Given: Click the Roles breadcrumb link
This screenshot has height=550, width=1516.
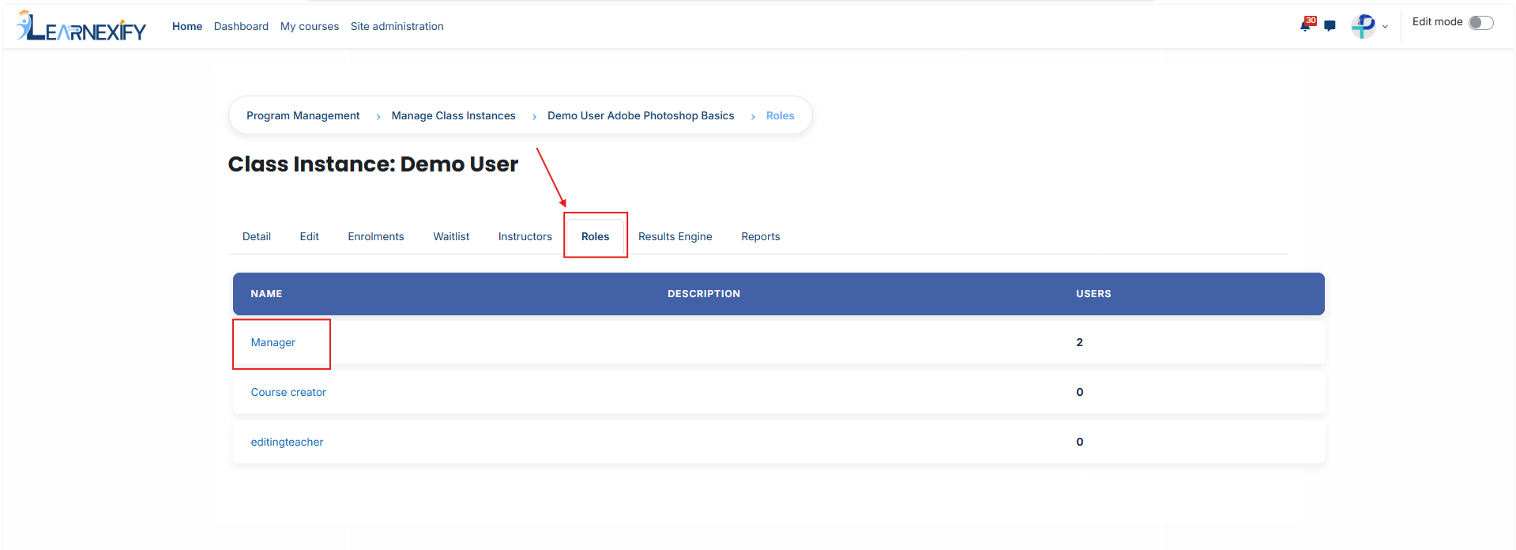Looking at the screenshot, I should point(781,115).
